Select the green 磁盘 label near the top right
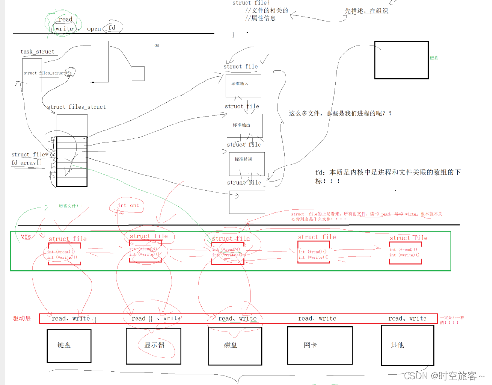The width and height of the screenshot is (492, 385). (434, 58)
